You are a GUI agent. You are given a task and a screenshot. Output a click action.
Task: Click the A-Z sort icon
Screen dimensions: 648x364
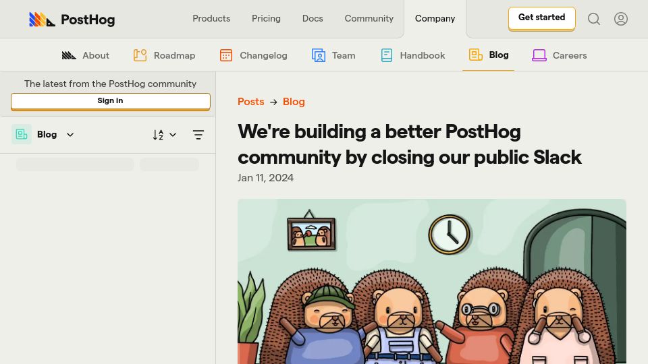tap(158, 135)
